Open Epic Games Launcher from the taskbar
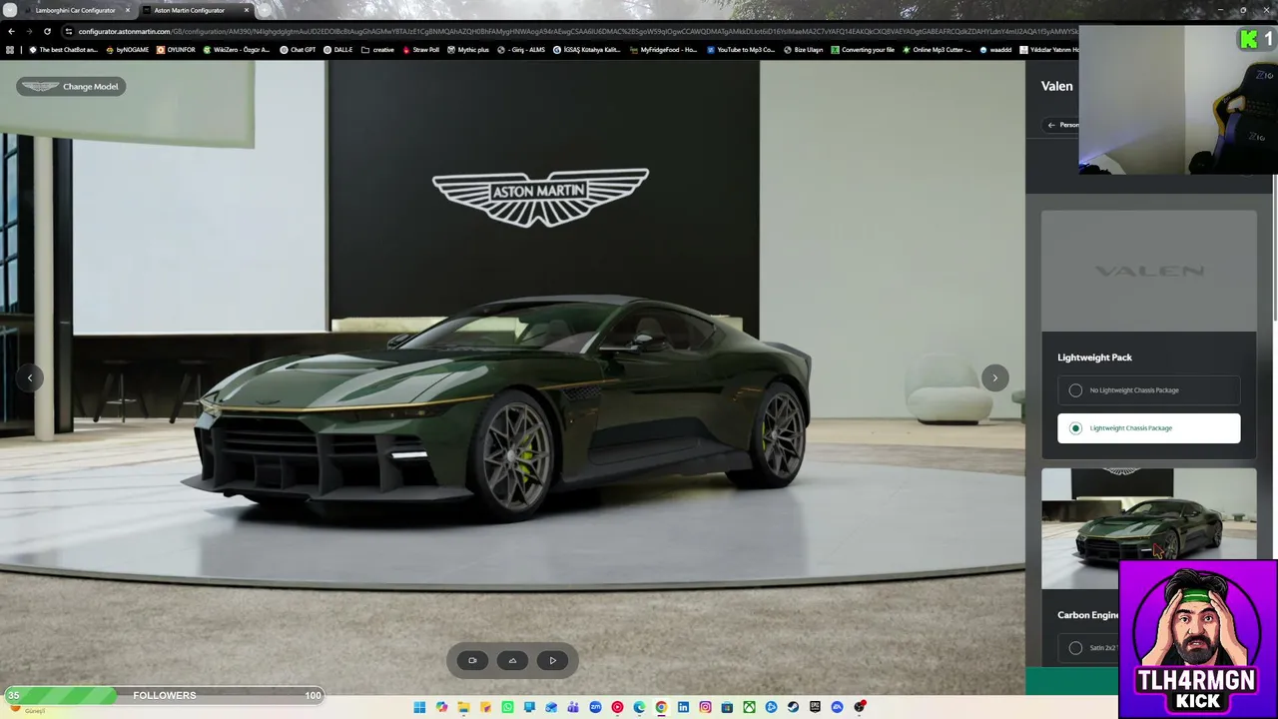Image resolution: width=1278 pixels, height=719 pixels. 815,707
